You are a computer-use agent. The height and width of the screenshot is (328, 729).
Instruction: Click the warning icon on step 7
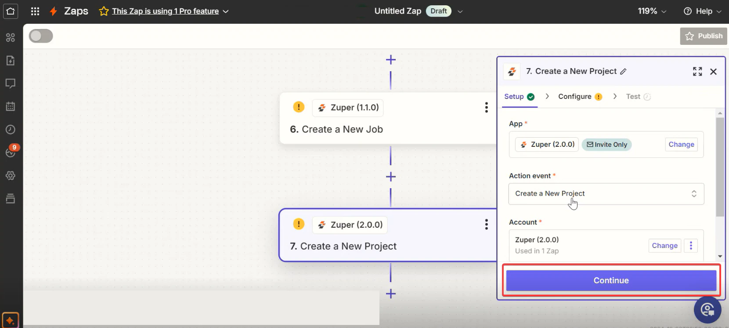[299, 224]
